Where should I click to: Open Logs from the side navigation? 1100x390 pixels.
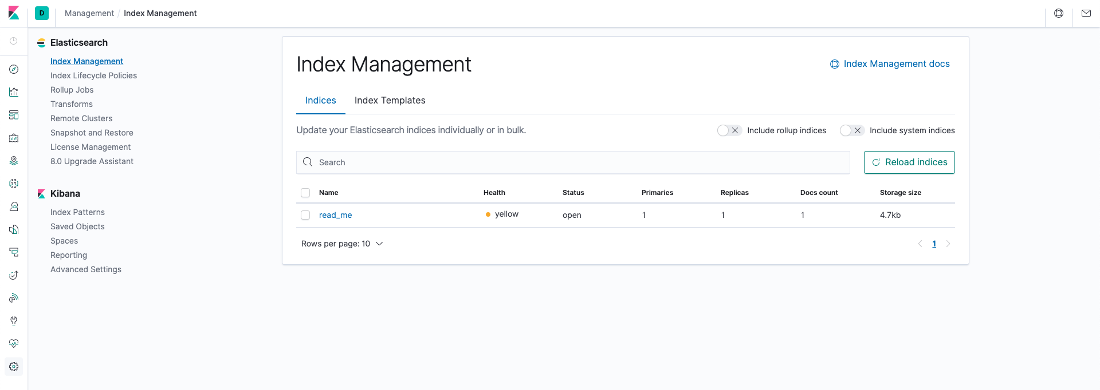14,229
